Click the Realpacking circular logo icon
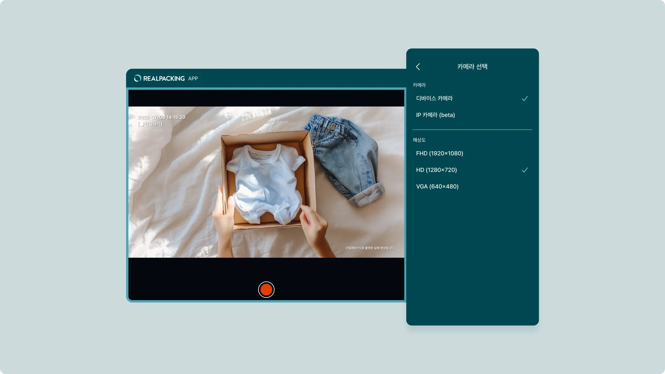 point(138,78)
